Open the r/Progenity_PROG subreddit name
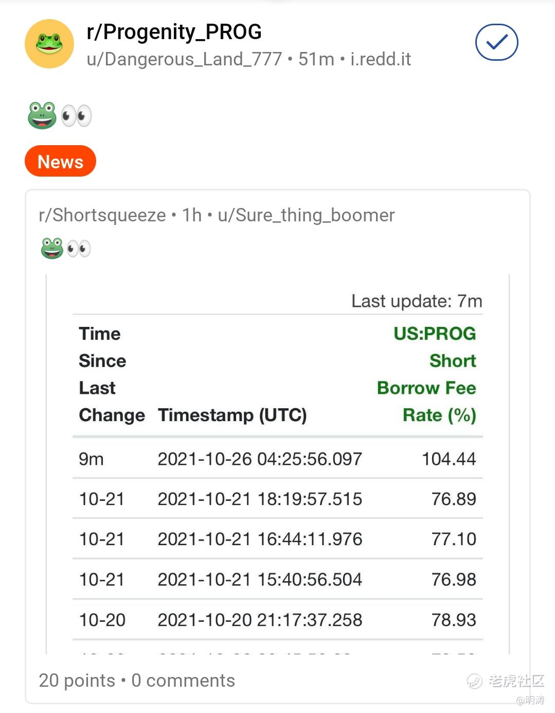The image size is (555, 713). [x=174, y=32]
